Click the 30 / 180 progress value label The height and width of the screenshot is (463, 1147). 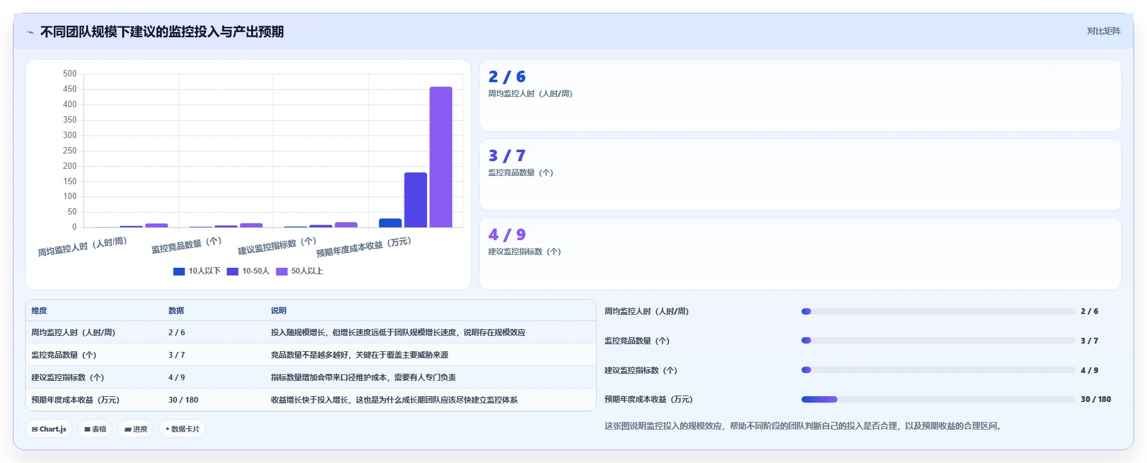click(x=1096, y=399)
